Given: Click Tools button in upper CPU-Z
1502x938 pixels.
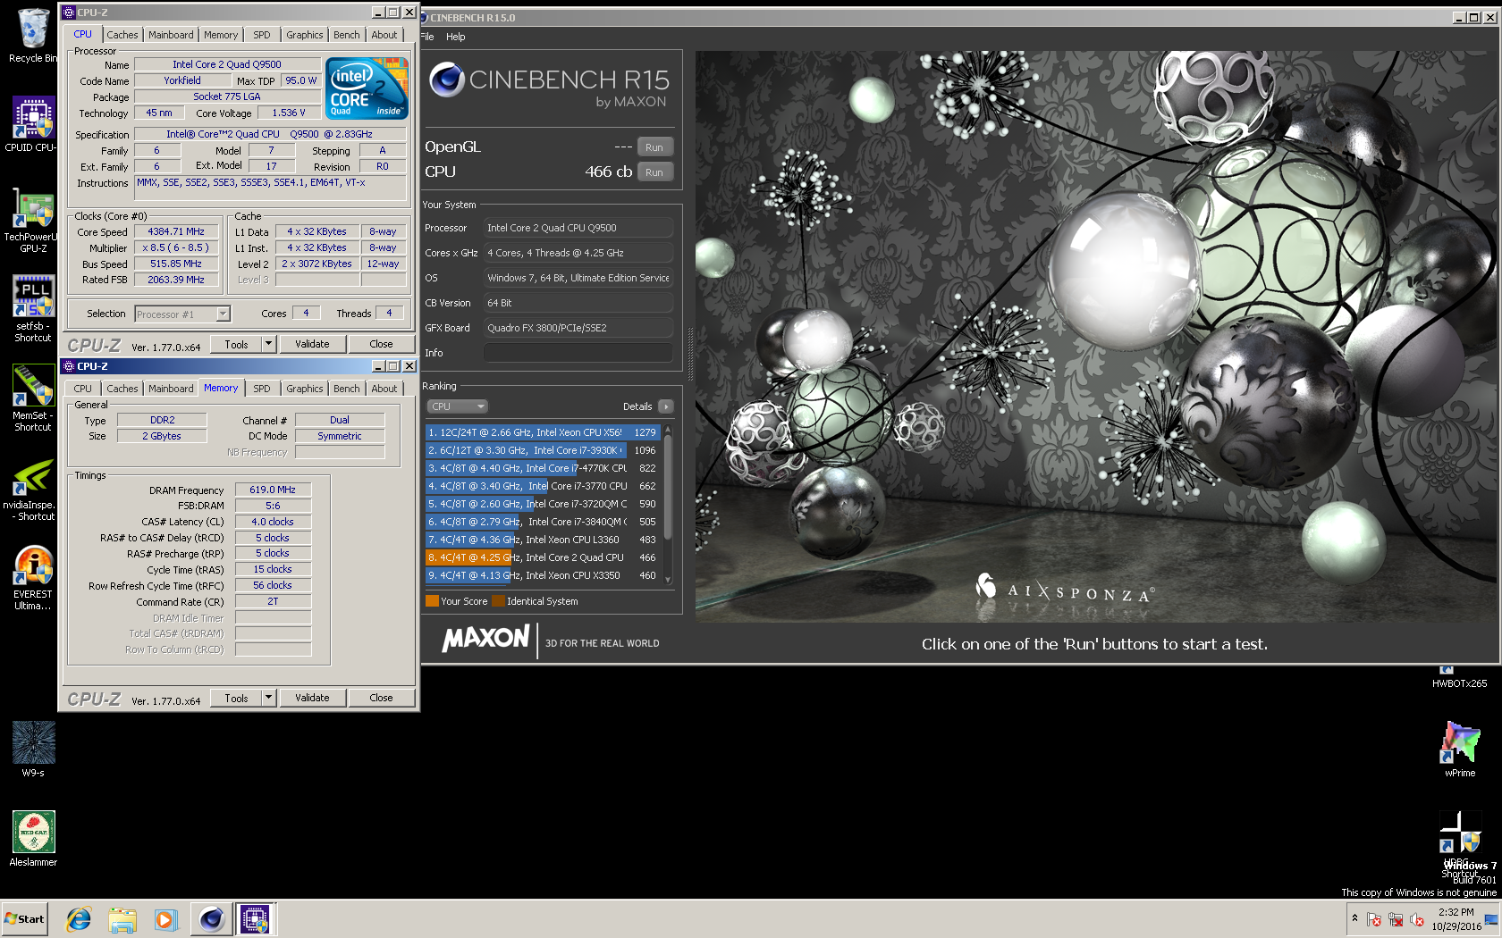Looking at the screenshot, I should click(237, 344).
